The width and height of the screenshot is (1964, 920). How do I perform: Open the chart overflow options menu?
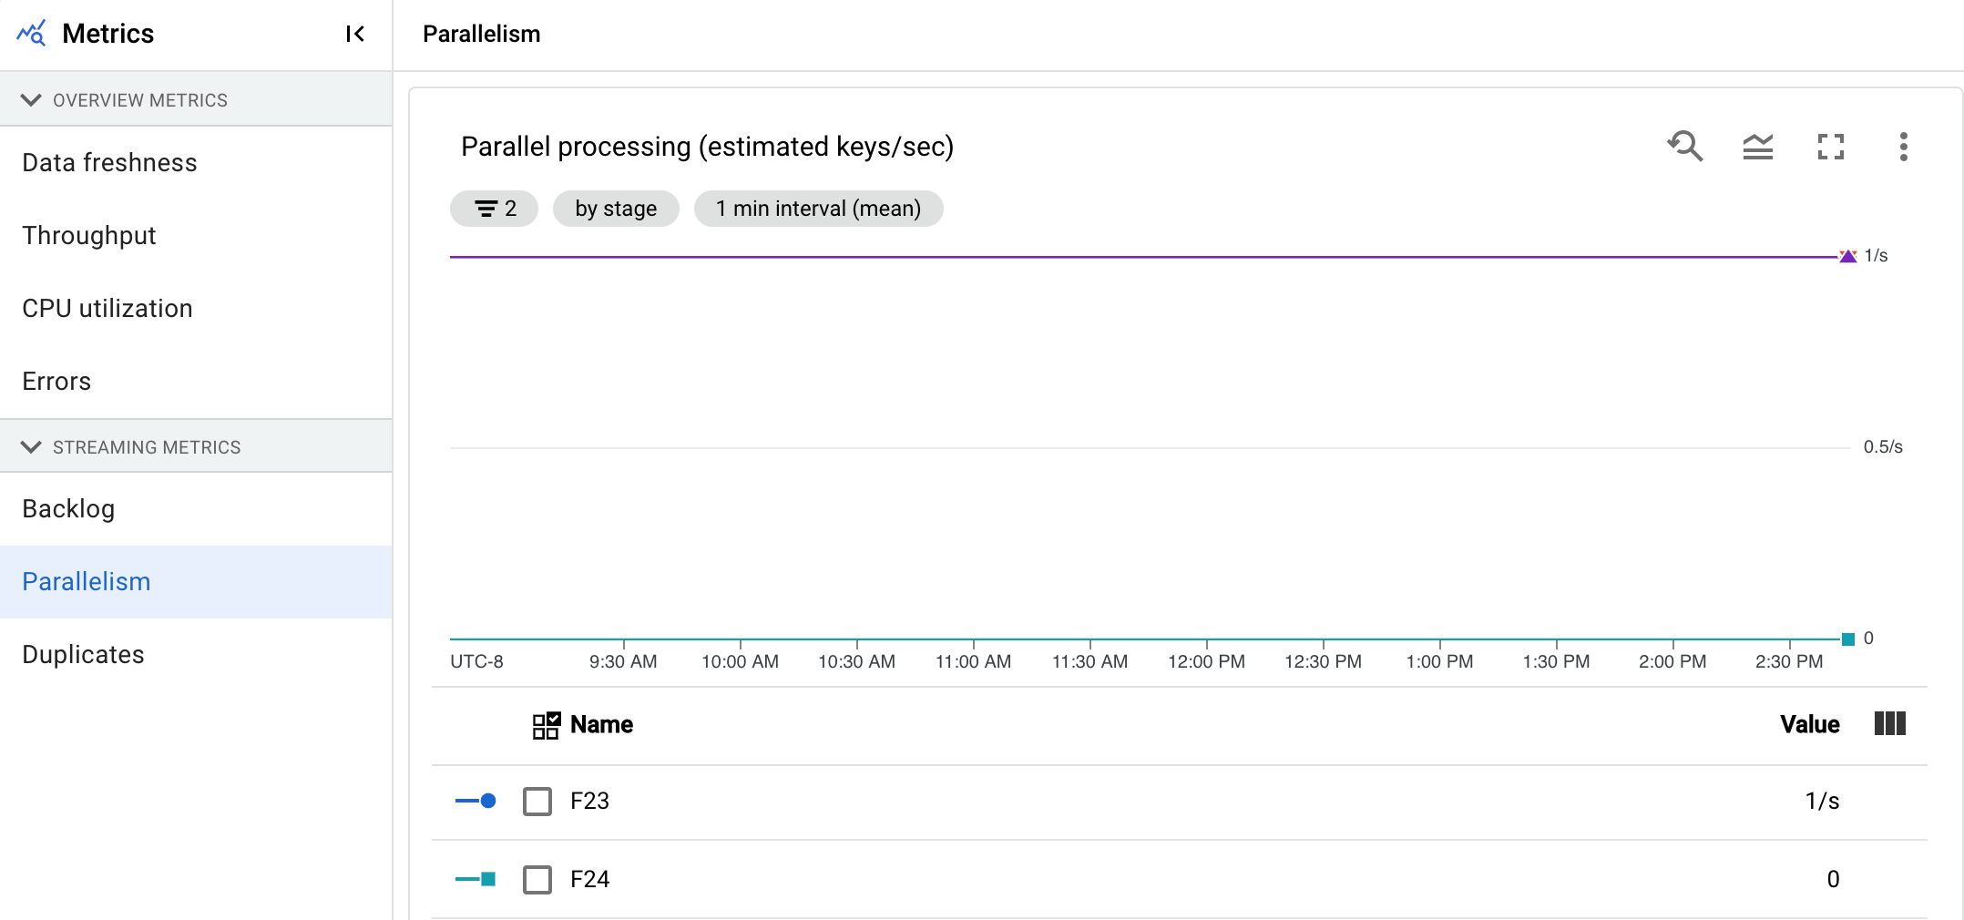pos(1903,147)
